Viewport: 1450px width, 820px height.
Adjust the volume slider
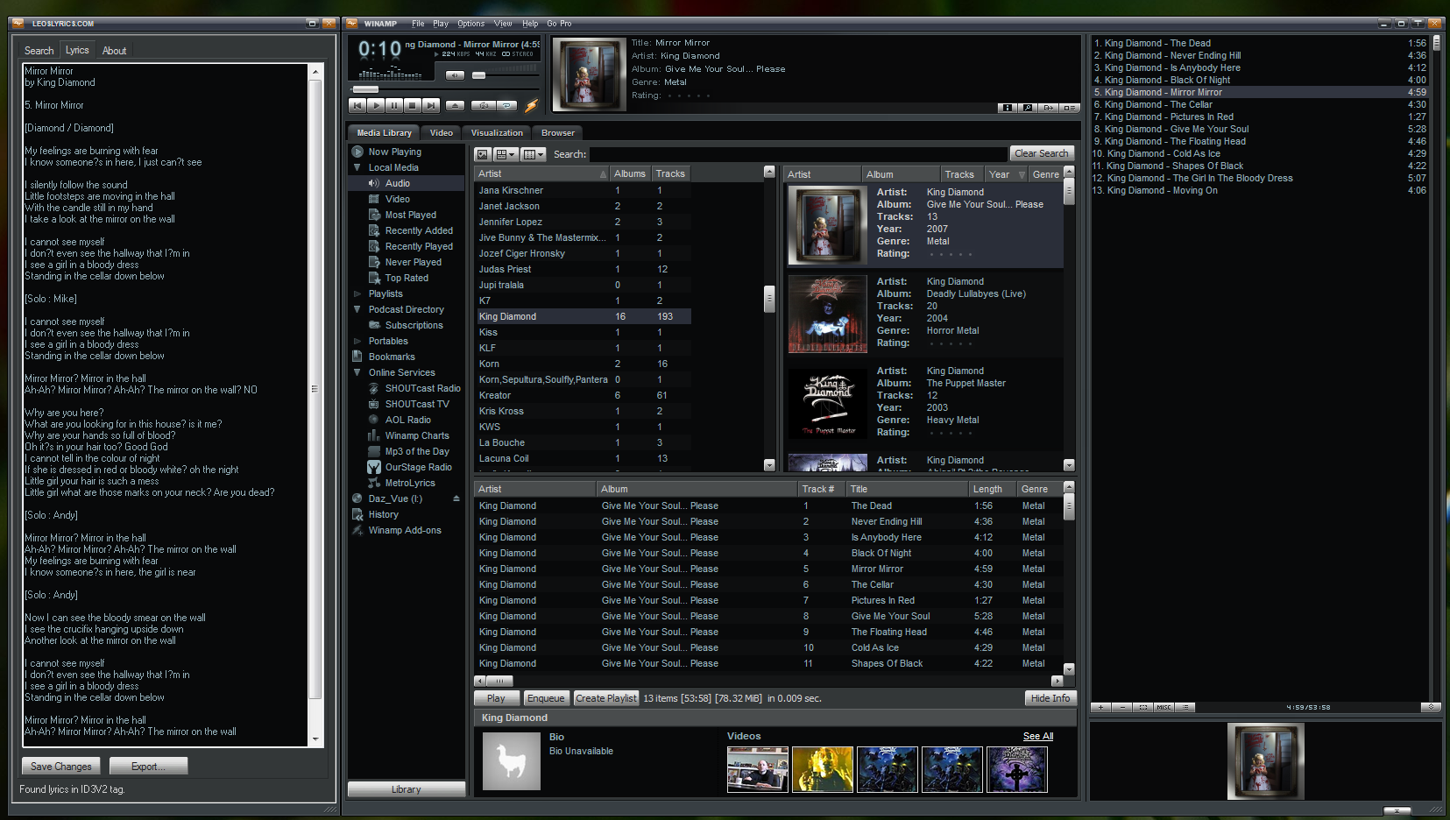tap(478, 75)
